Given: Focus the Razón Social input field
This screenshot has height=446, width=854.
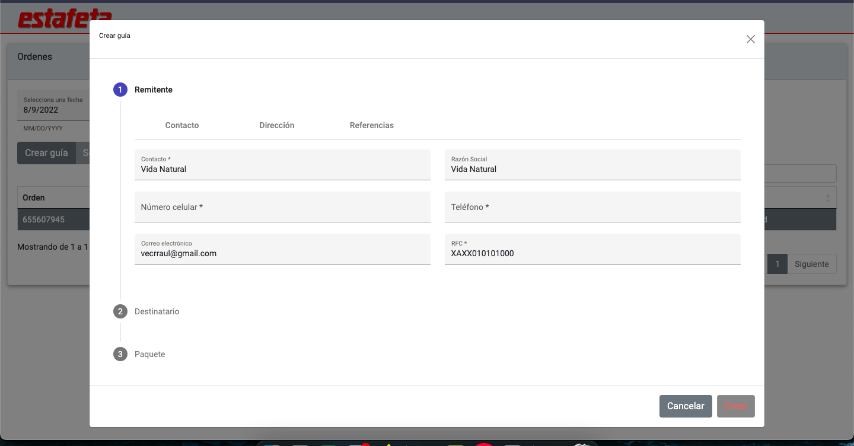Looking at the screenshot, I should point(592,165).
